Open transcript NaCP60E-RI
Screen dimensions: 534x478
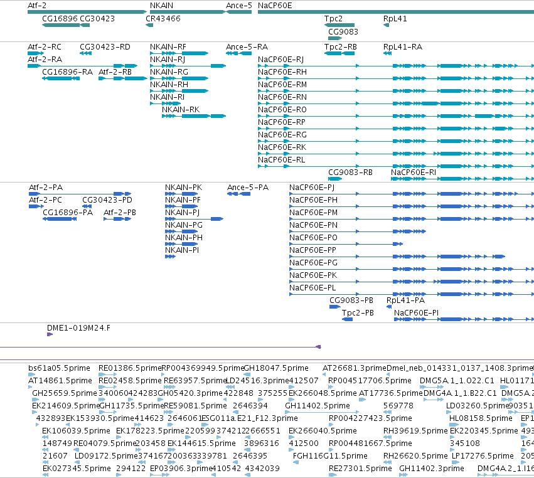[x=413, y=173]
